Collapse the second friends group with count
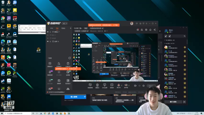204x115 pixels. coord(165,43)
